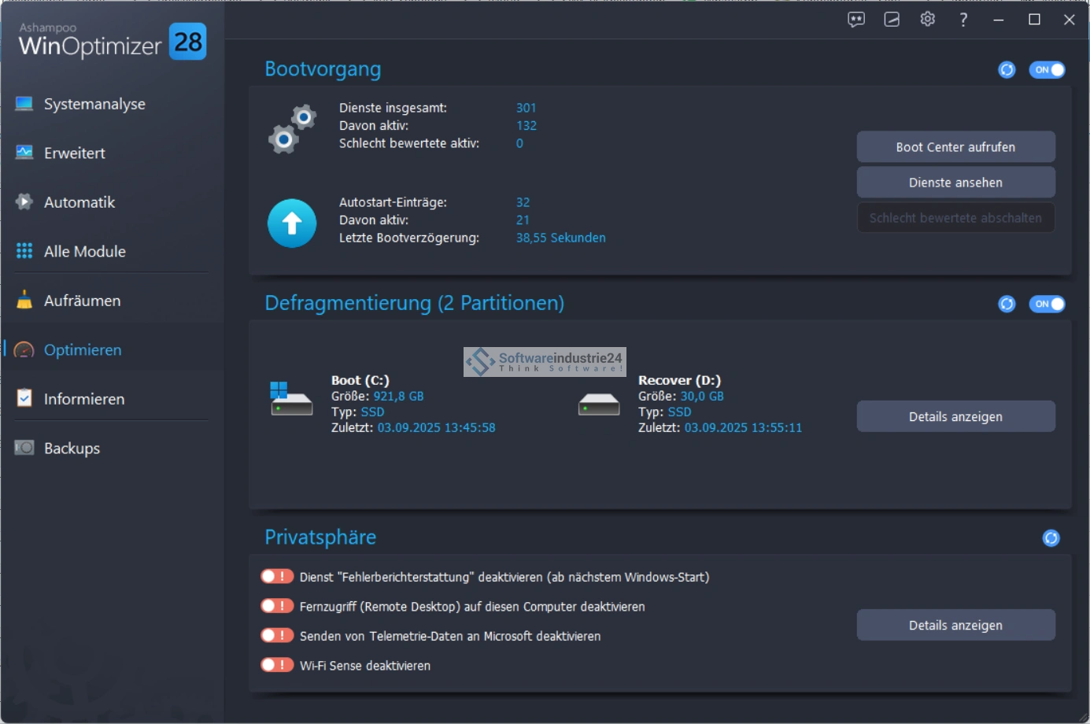Click Details anzeigen in Privatsphäre section
The height and width of the screenshot is (724, 1090).
(x=955, y=626)
